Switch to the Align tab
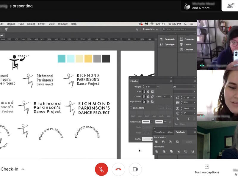This screenshot has height=178, width=238. tap(170, 132)
